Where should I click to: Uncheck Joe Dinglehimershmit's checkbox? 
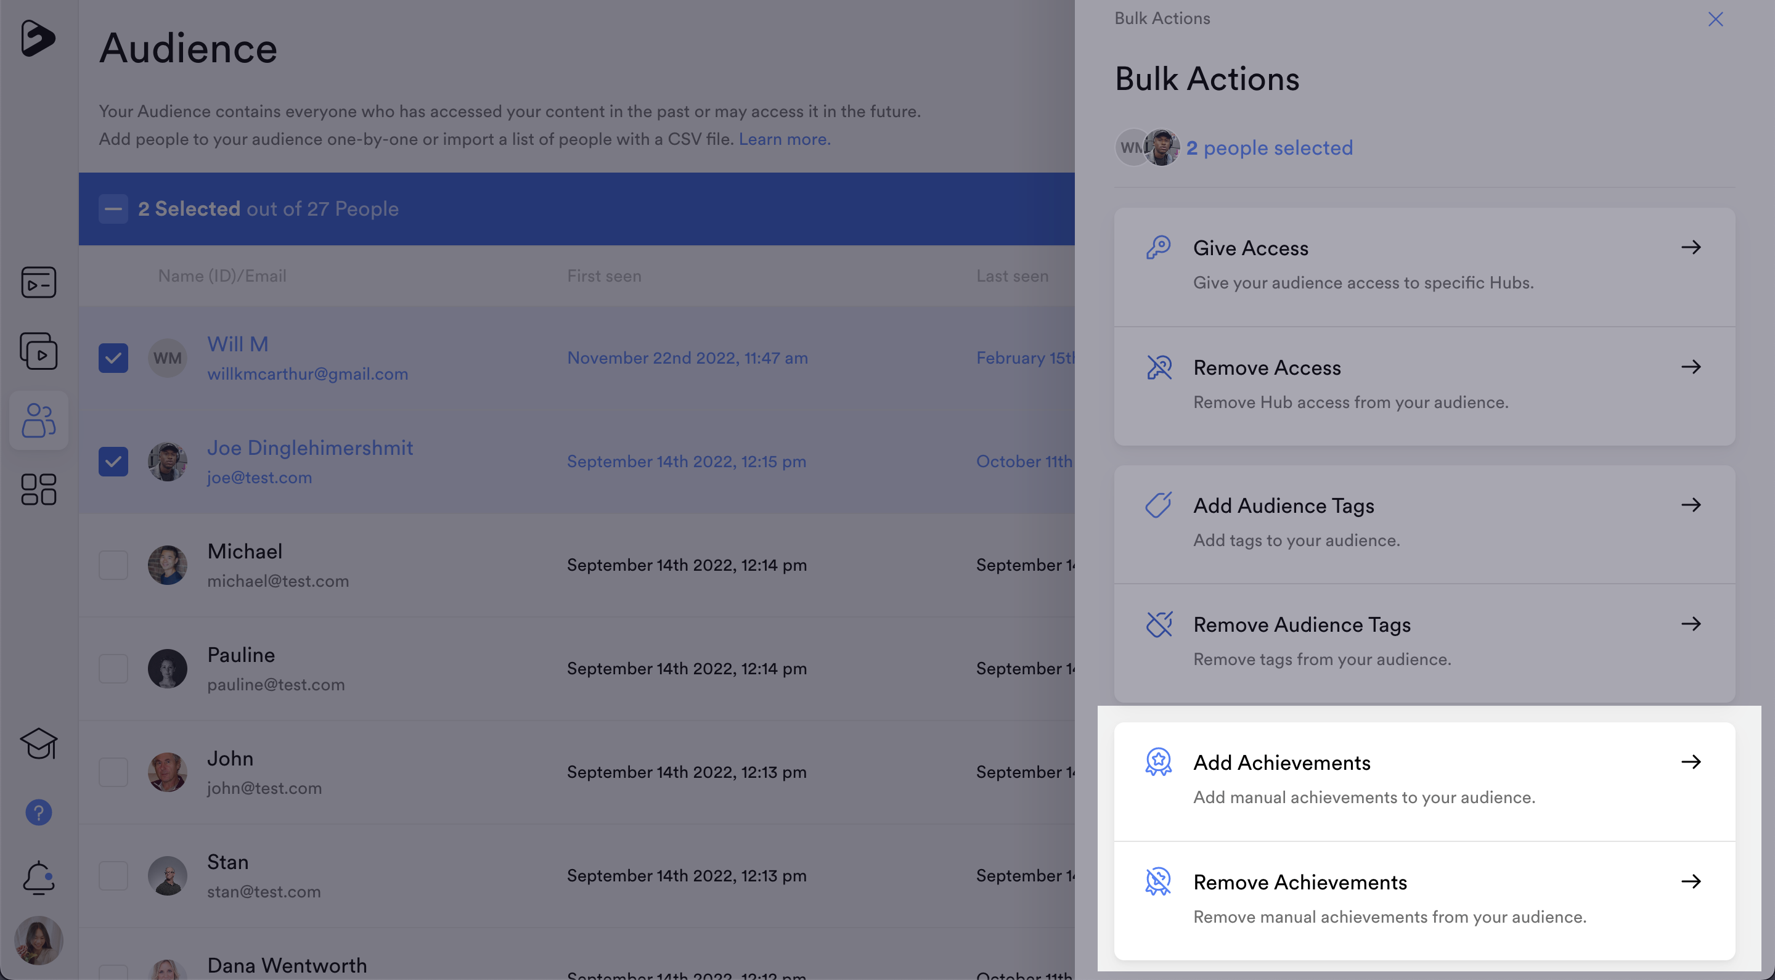click(113, 462)
